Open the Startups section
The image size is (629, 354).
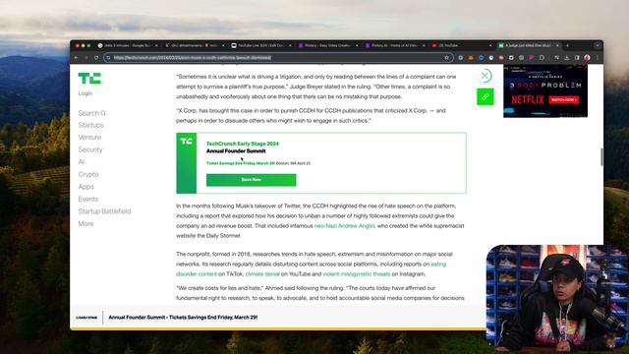[x=91, y=125]
